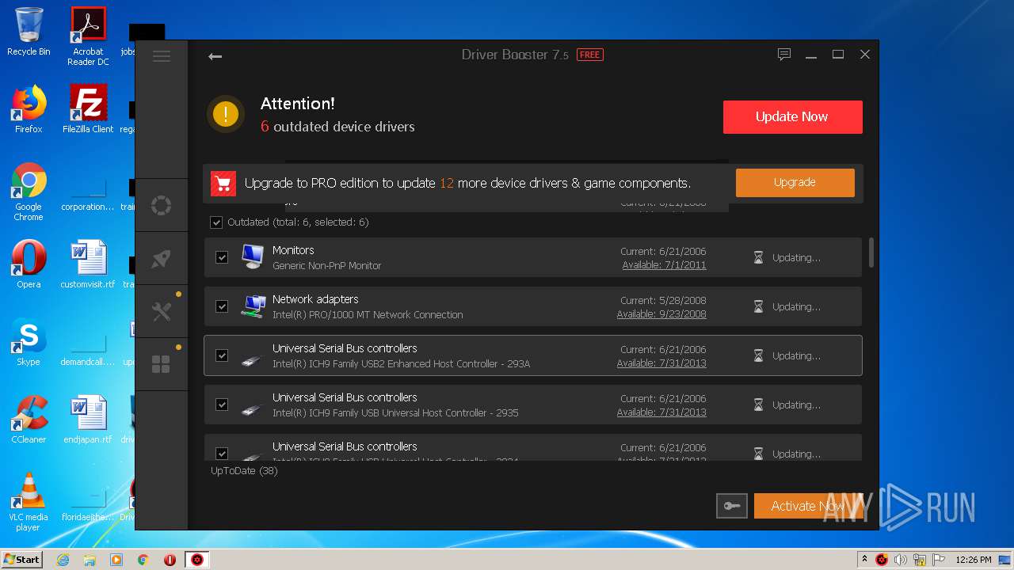Viewport: 1014px width, 570px height.
Task: Click the 12:26 PM system clock
Action: [x=973, y=560]
